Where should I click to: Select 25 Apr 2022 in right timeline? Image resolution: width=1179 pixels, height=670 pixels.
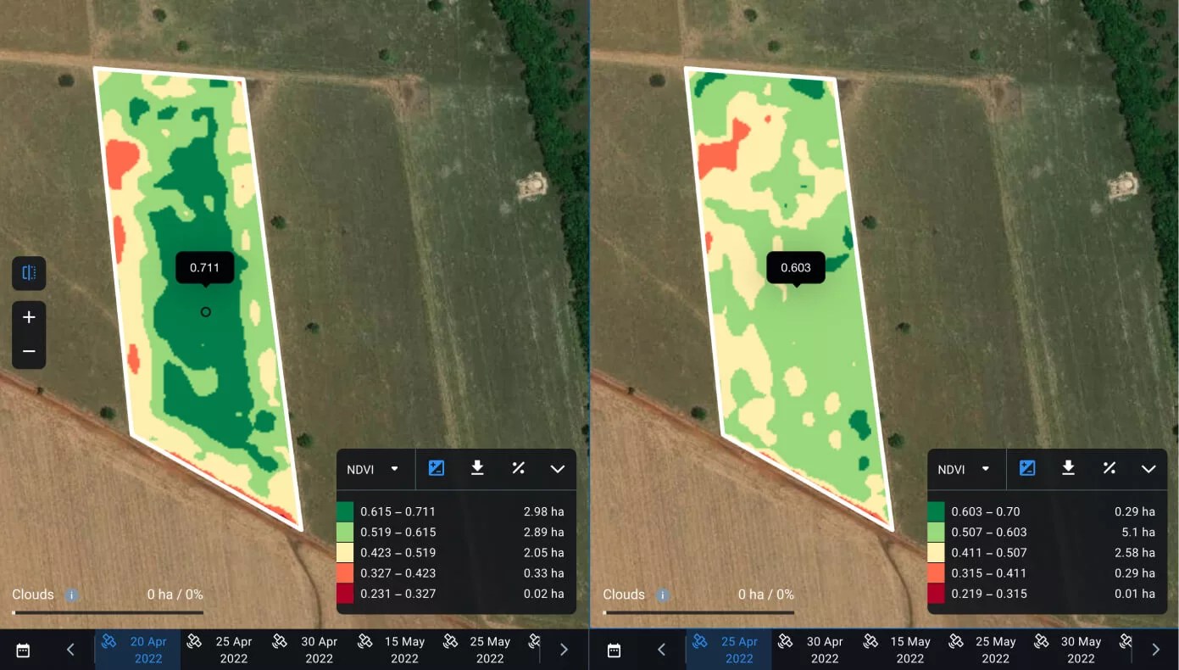(729, 650)
